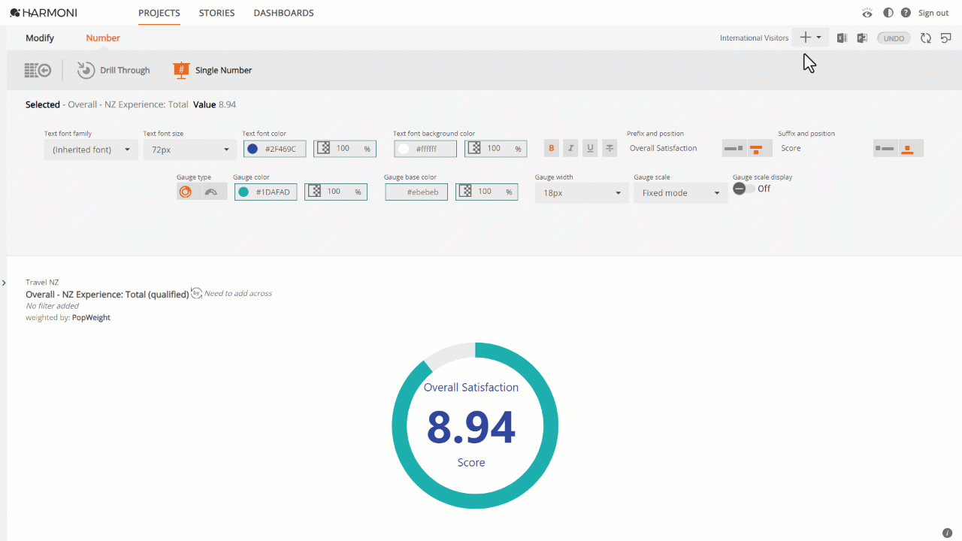Toggle bold formatting

coord(552,148)
